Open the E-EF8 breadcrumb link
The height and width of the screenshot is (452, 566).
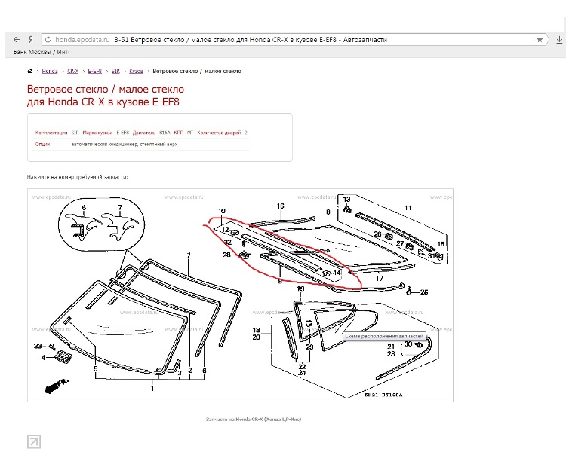pyautogui.click(x=95, y=71)
